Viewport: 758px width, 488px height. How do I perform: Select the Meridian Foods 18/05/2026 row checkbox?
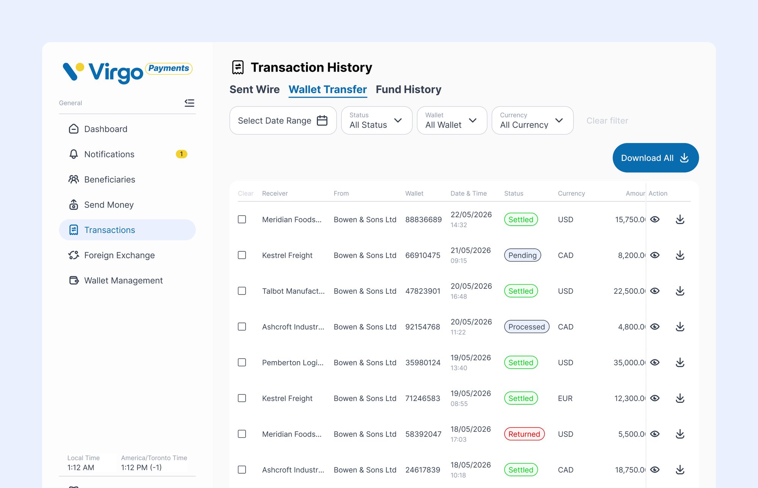coord(242,434)
